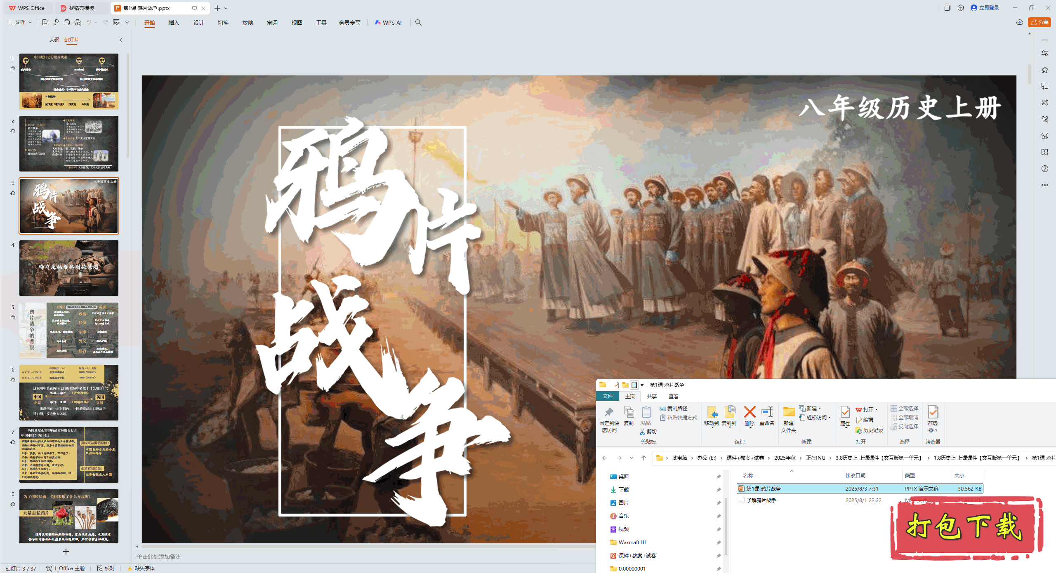Switch to the 大纲 outline tab
Viewport: 1056px width, 573px height.
coord(54,40)
